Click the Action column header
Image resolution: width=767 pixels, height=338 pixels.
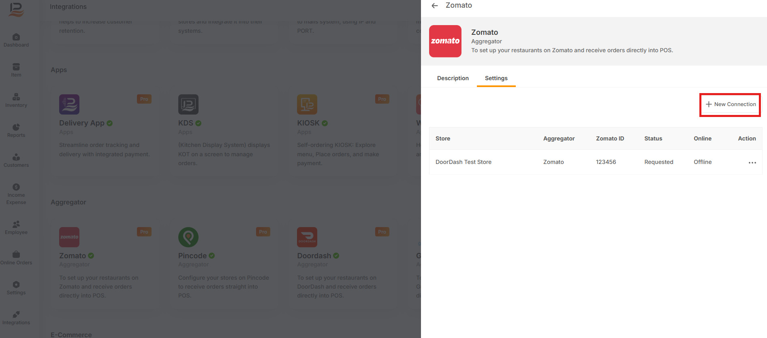[x=747, y=138]
